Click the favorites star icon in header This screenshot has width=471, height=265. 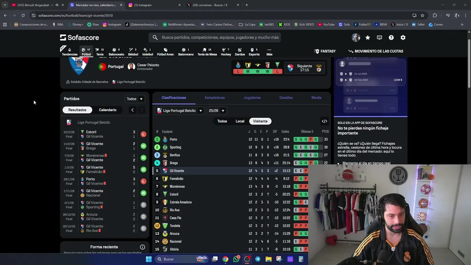(x=368, y=38)
